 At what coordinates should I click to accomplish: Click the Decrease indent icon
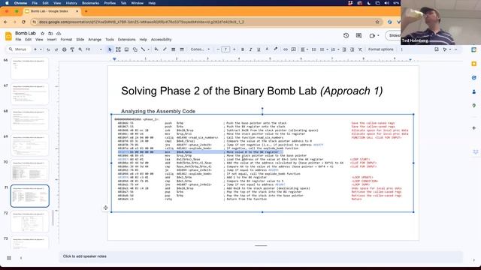tap(344, 49)
